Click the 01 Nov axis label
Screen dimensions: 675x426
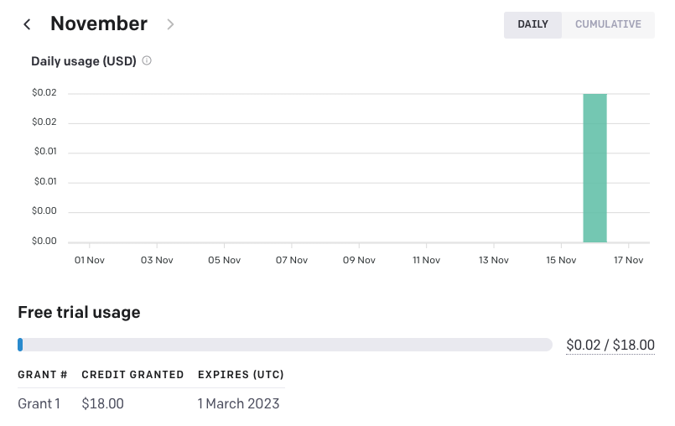click(90, 260)
